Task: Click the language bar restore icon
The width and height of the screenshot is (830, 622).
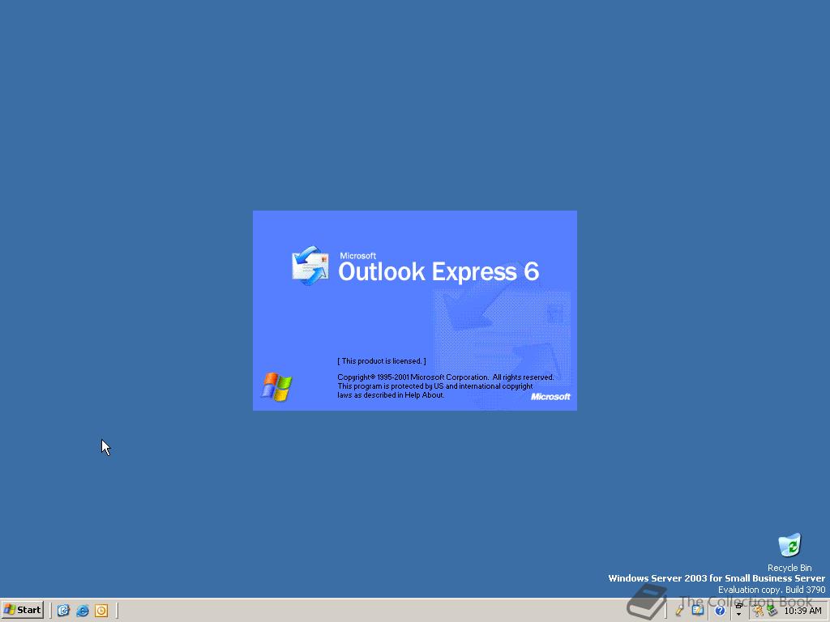Action: 739,606
